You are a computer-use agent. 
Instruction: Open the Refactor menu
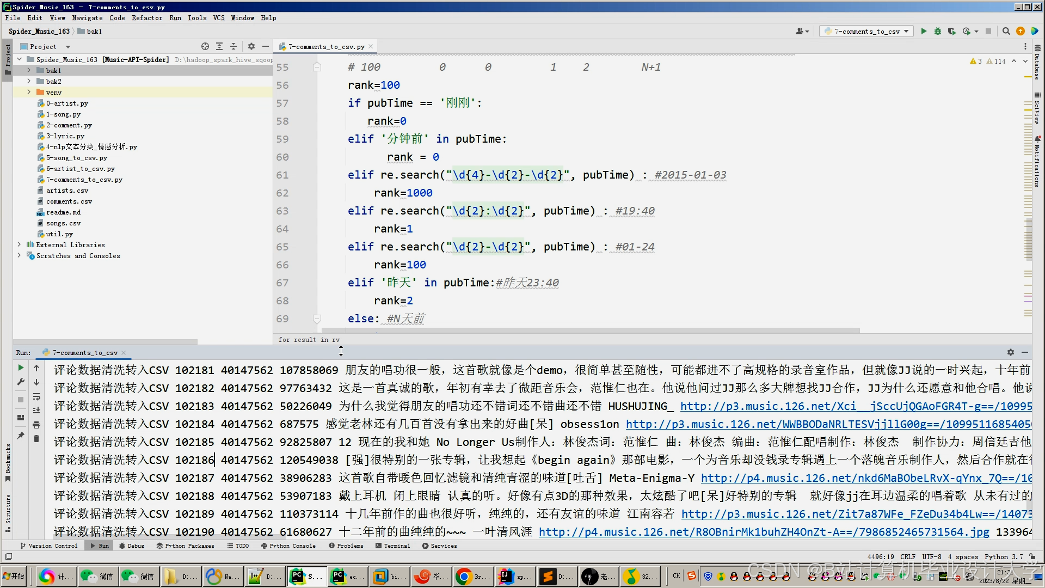pos(147,18)
